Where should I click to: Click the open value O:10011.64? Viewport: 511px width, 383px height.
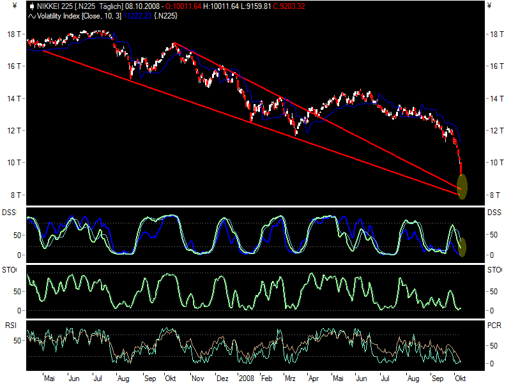(x=183, y=6)
